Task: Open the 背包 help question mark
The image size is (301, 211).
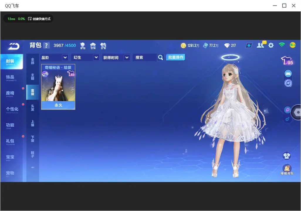Action: (46, 45)
